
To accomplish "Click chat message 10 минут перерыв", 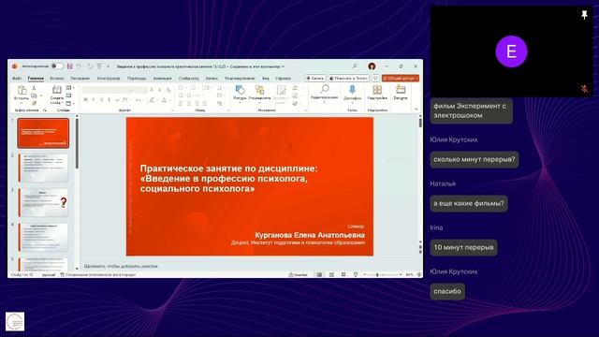I will pyautogui.click(x=463, y=247).
